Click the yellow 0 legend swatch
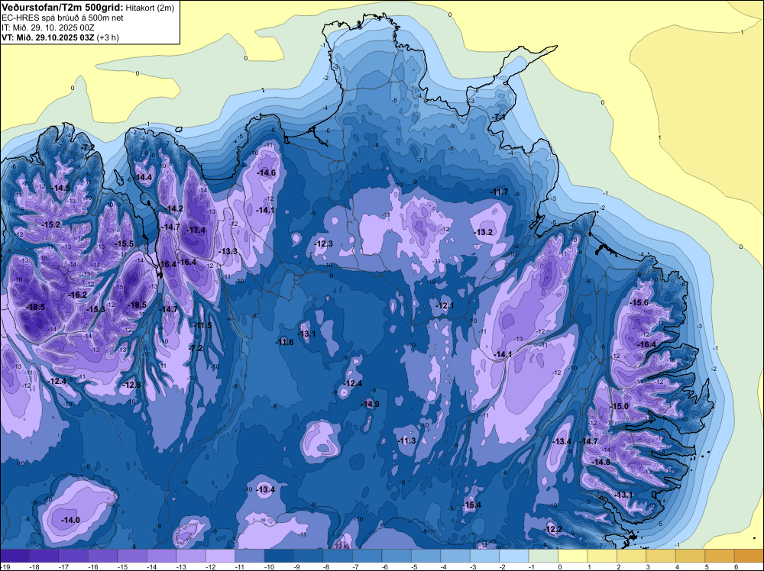 tap(572, 556)
